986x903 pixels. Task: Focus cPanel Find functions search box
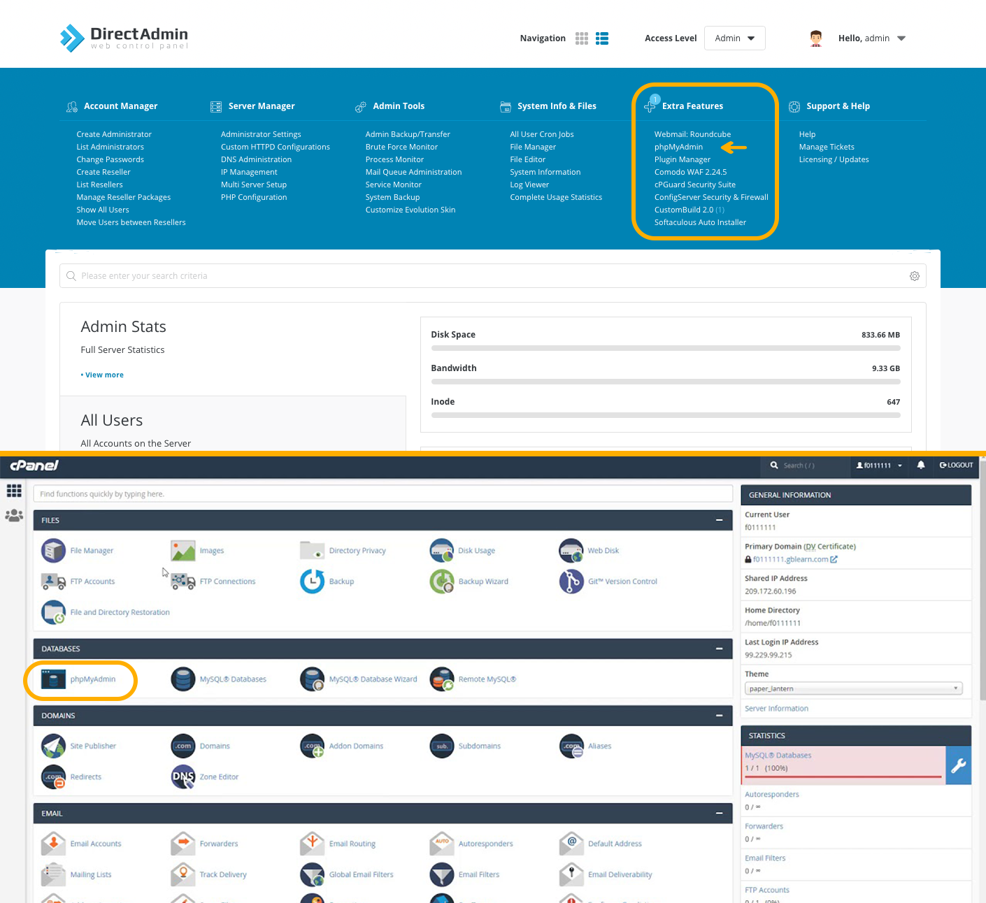click(383, 494)
